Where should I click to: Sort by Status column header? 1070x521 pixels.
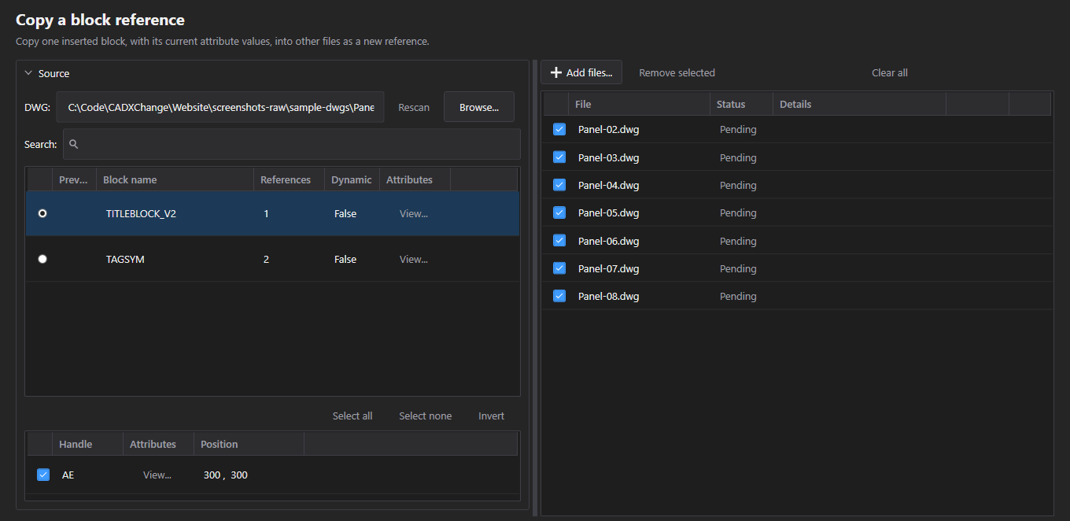click(x=741, y=104)
